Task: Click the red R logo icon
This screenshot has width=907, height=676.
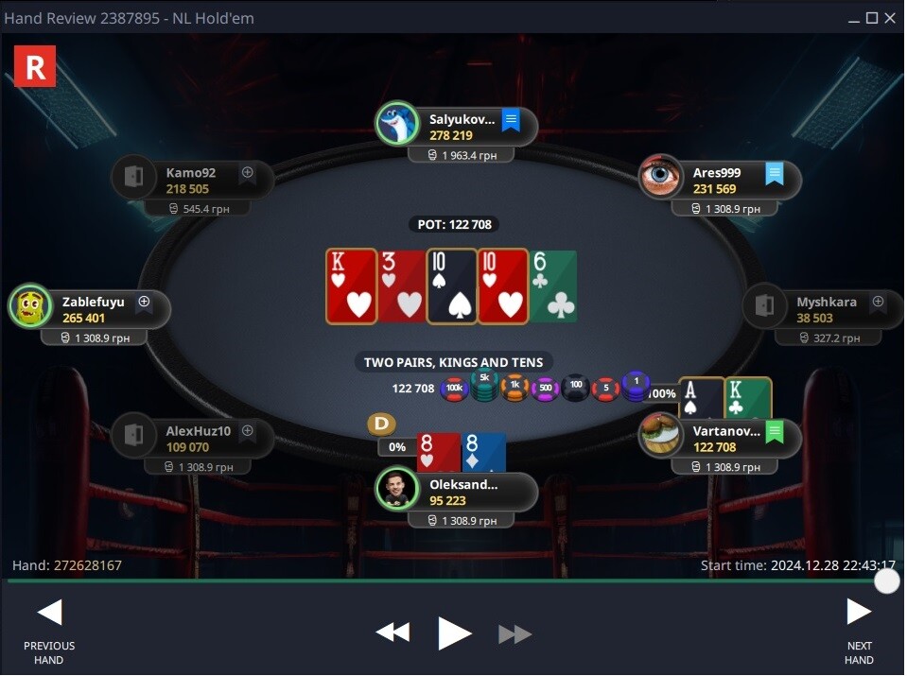Action: click(35, 66)
